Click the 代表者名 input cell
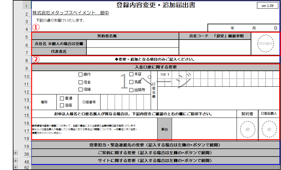This screenshot has width=281, height=170. tap(132, 51)
